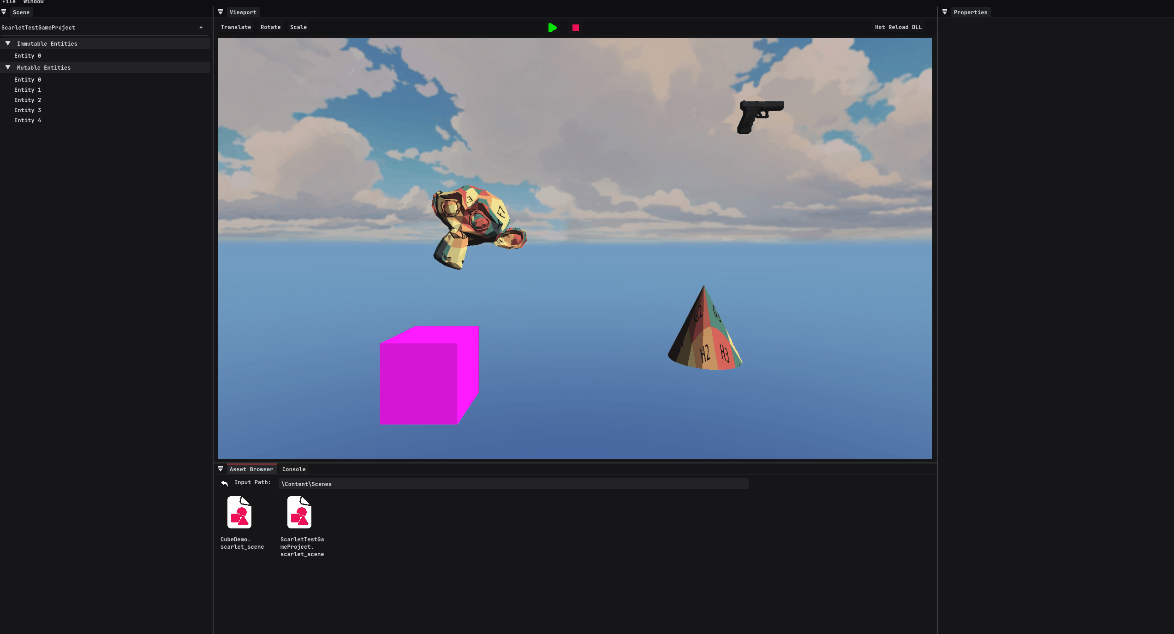1174x634 pixels.
Task: Click the back arrow in Asset Browser
Action: tap(225, 483)
